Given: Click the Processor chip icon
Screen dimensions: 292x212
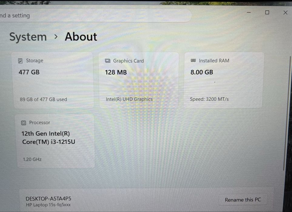Looking at the screenshot, I should tap(24, 123).
